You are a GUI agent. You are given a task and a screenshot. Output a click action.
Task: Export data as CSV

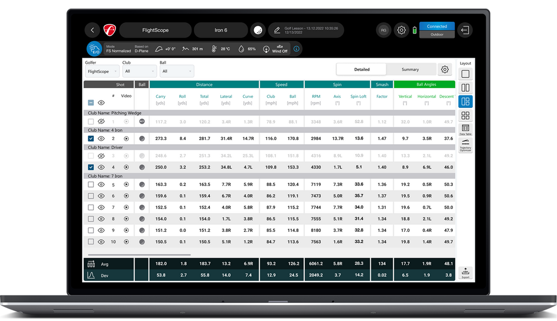coord(465,273)
